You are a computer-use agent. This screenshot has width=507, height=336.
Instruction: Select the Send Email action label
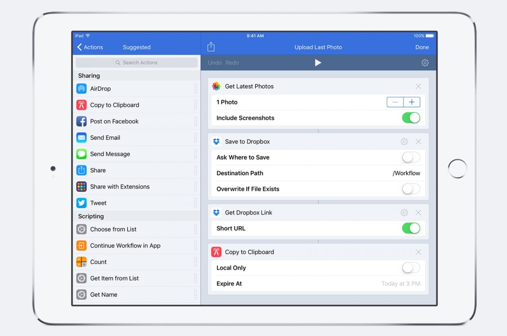click(105, 138)
